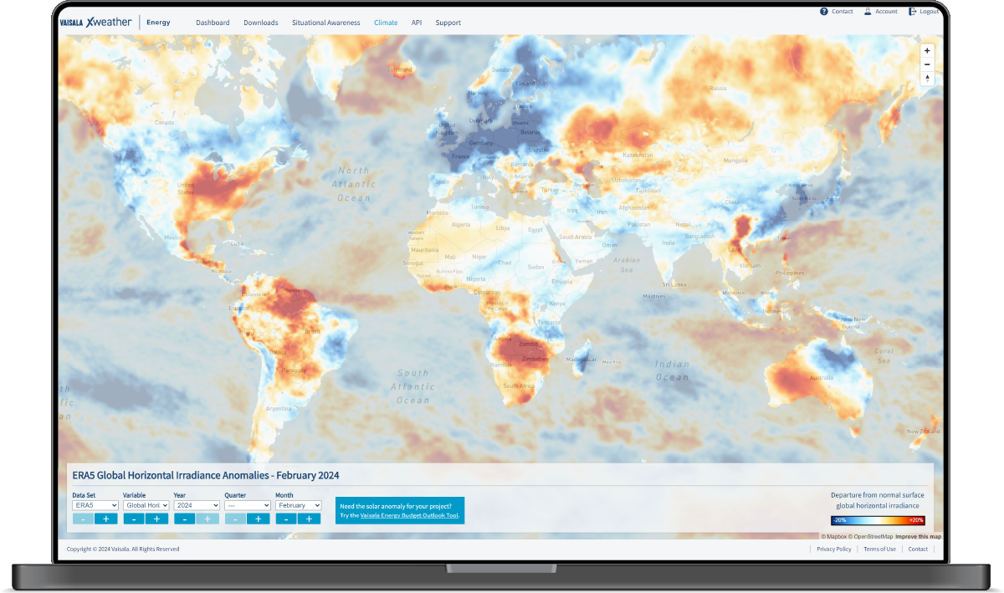Open the Support navigation item
This screenshot has width=1004, height=593.
(x=448, y=23)
